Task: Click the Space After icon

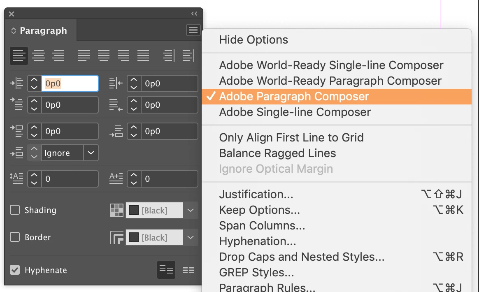Action: 116,131
